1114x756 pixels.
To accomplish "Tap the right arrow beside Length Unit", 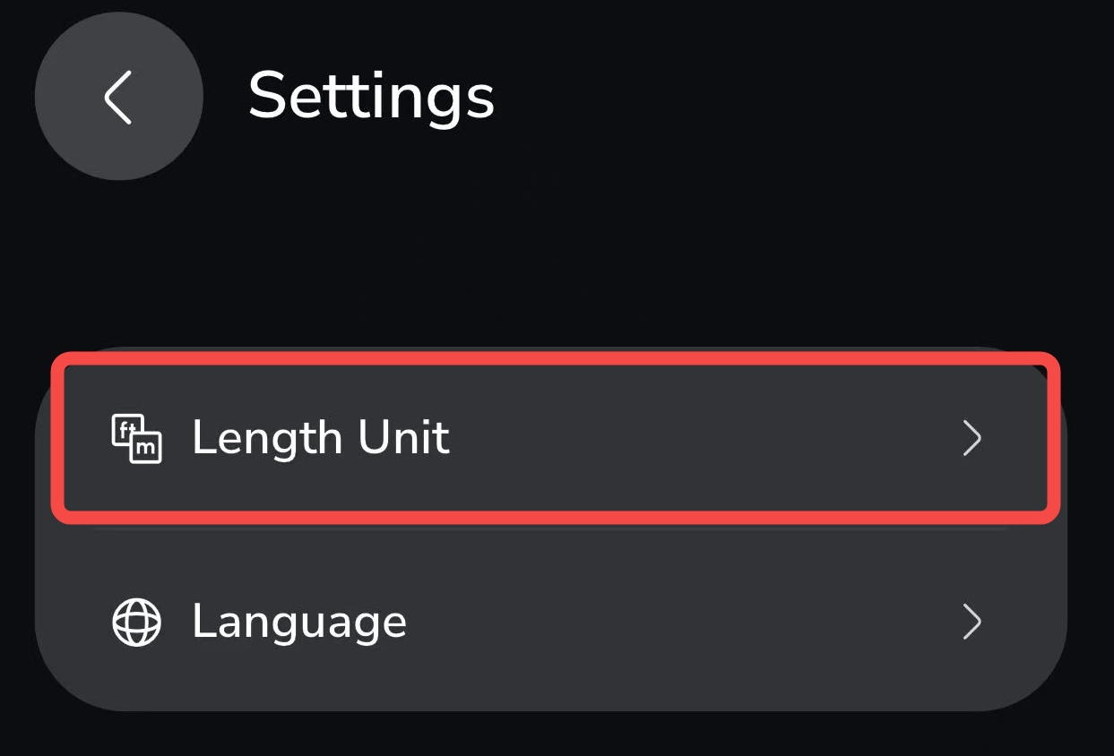I will [972, 439].
